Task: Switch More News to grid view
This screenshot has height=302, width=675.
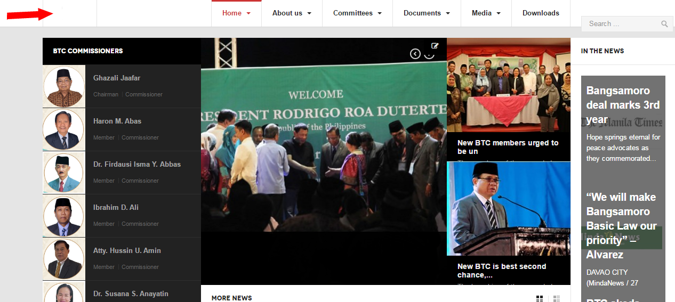Action: (x=540, y=299)
